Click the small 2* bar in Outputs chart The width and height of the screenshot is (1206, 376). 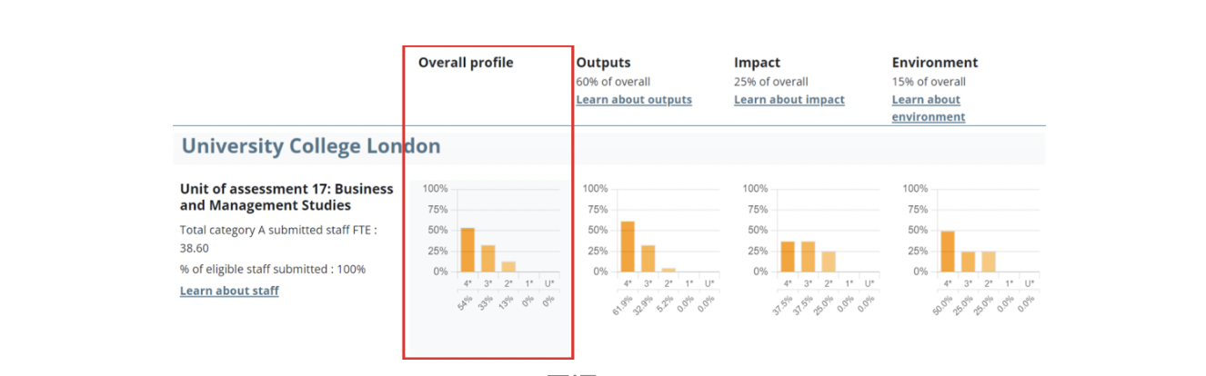tap(668, 270)
